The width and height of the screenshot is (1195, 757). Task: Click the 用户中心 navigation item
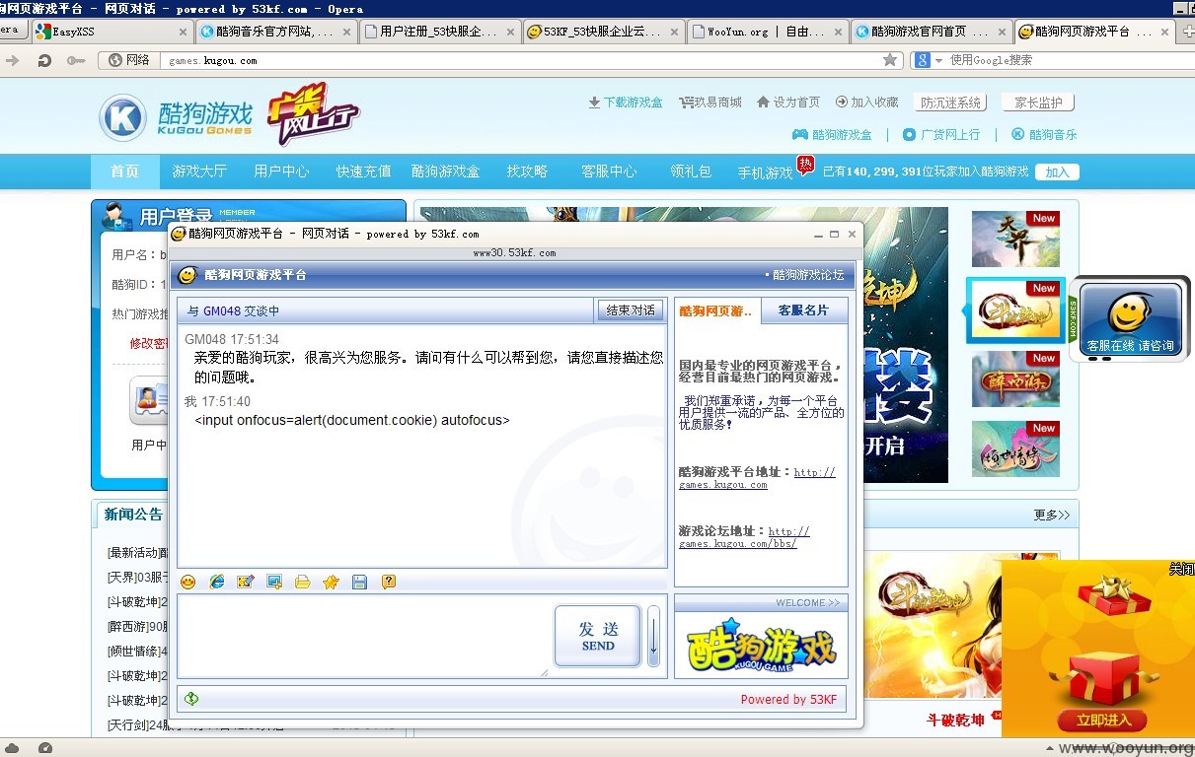(x=281, y=172)
